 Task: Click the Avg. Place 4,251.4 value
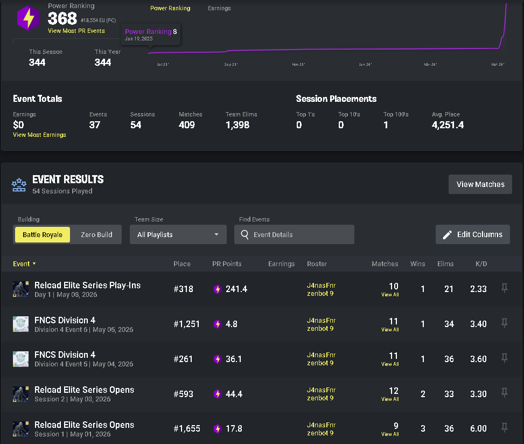[x=448, y=125]
